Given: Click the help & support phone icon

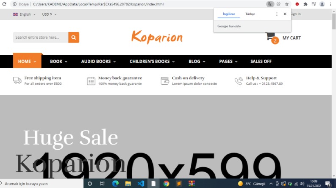Looking at the screenshot, I should click(239, 81).
